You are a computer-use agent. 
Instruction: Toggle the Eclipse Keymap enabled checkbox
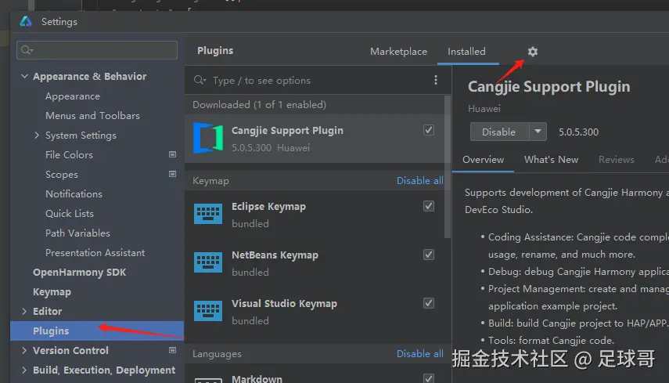pos(429,206)
